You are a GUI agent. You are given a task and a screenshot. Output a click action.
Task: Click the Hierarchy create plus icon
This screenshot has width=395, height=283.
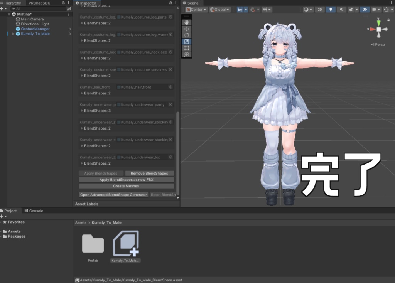point(2,8)
